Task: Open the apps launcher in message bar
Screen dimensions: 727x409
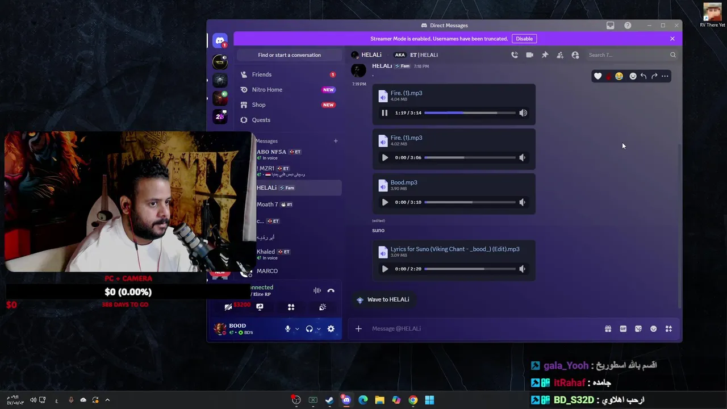Action: (x=668, y=329)
